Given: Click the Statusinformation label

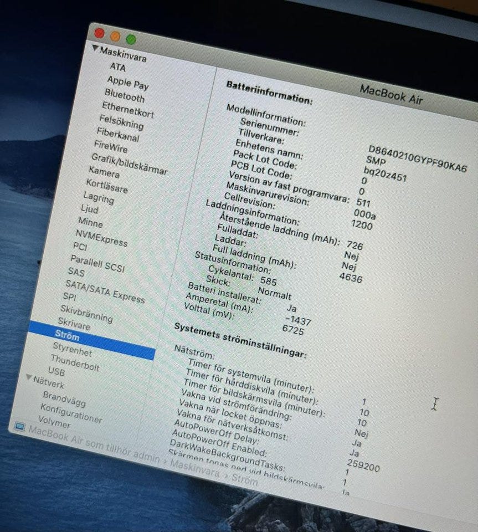Looking at the screenshot, I should [x=233, y=263].
